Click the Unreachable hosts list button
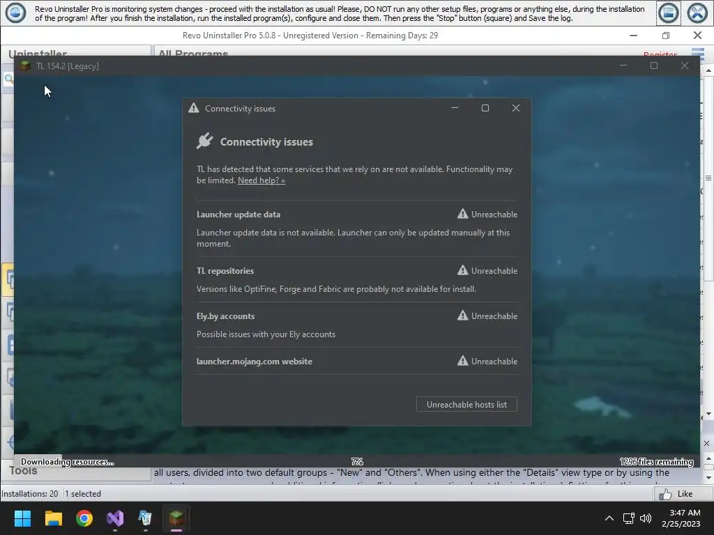714x535 pixels. [x=466, y=405]
